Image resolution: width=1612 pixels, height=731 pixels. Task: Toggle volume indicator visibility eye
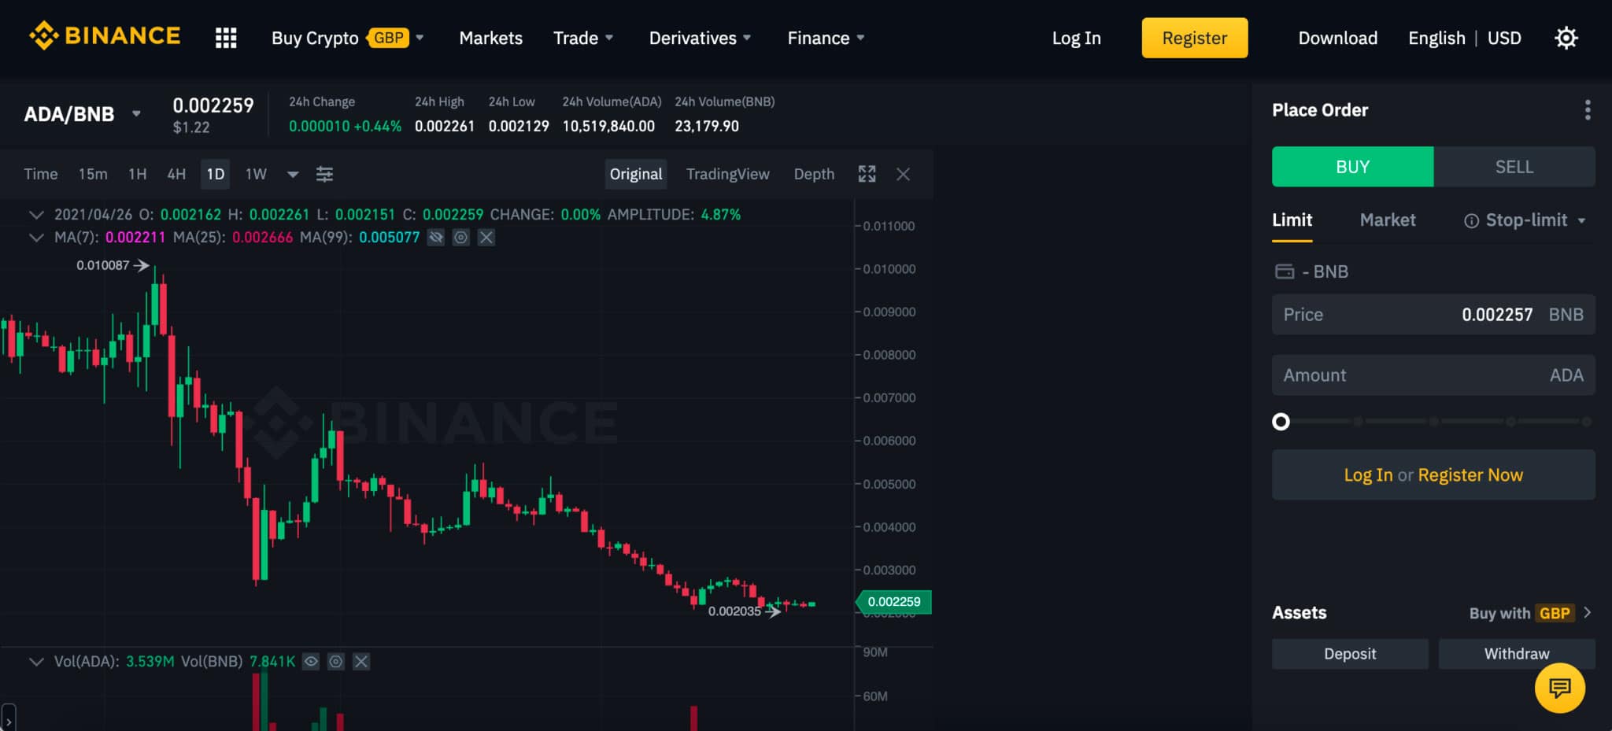[311, 661]
